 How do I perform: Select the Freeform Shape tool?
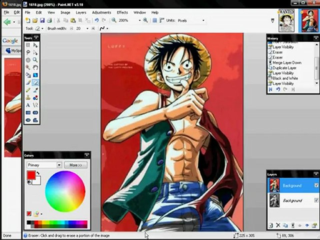[35, 120]
